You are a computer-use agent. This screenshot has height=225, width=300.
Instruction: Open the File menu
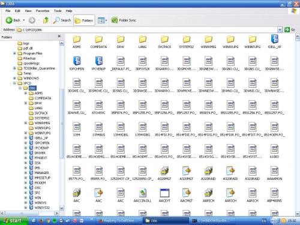click(8, 11)
